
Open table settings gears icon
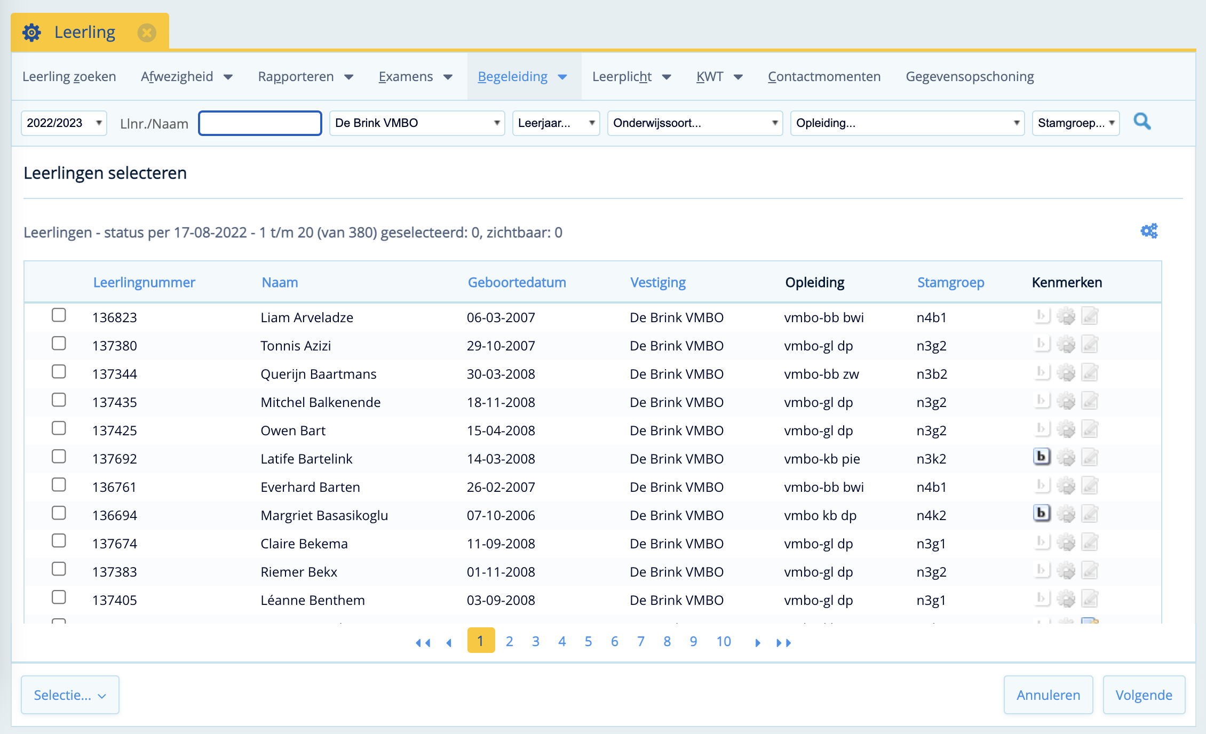(1149, 231)
